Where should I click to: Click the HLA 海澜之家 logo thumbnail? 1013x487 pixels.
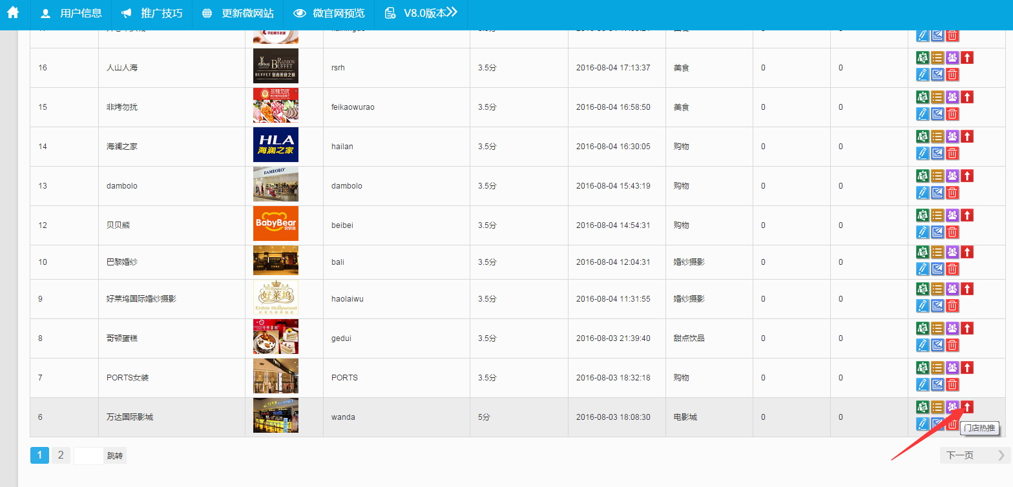pyautogui.click(x=276, y=145)
